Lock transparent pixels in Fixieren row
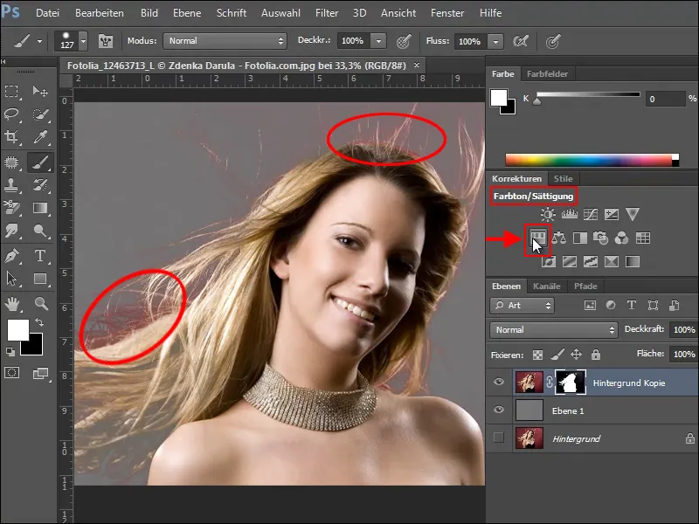 tap(538, 355)
